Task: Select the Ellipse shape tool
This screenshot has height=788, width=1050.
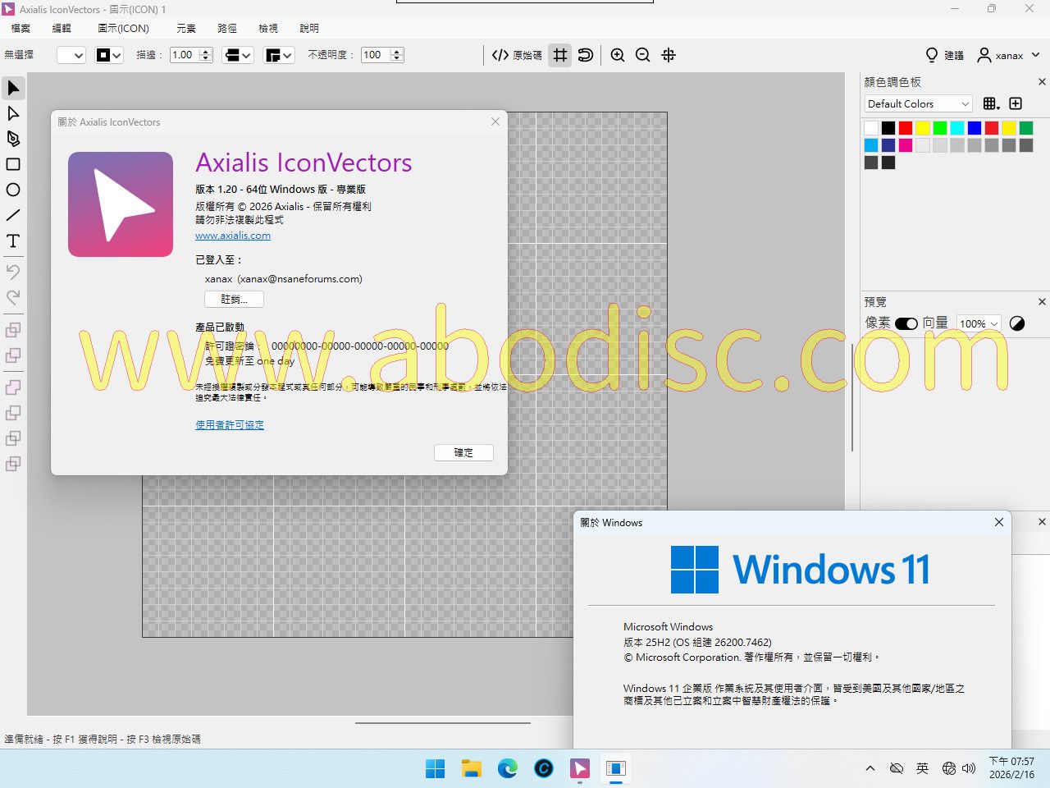Action: 13,190
